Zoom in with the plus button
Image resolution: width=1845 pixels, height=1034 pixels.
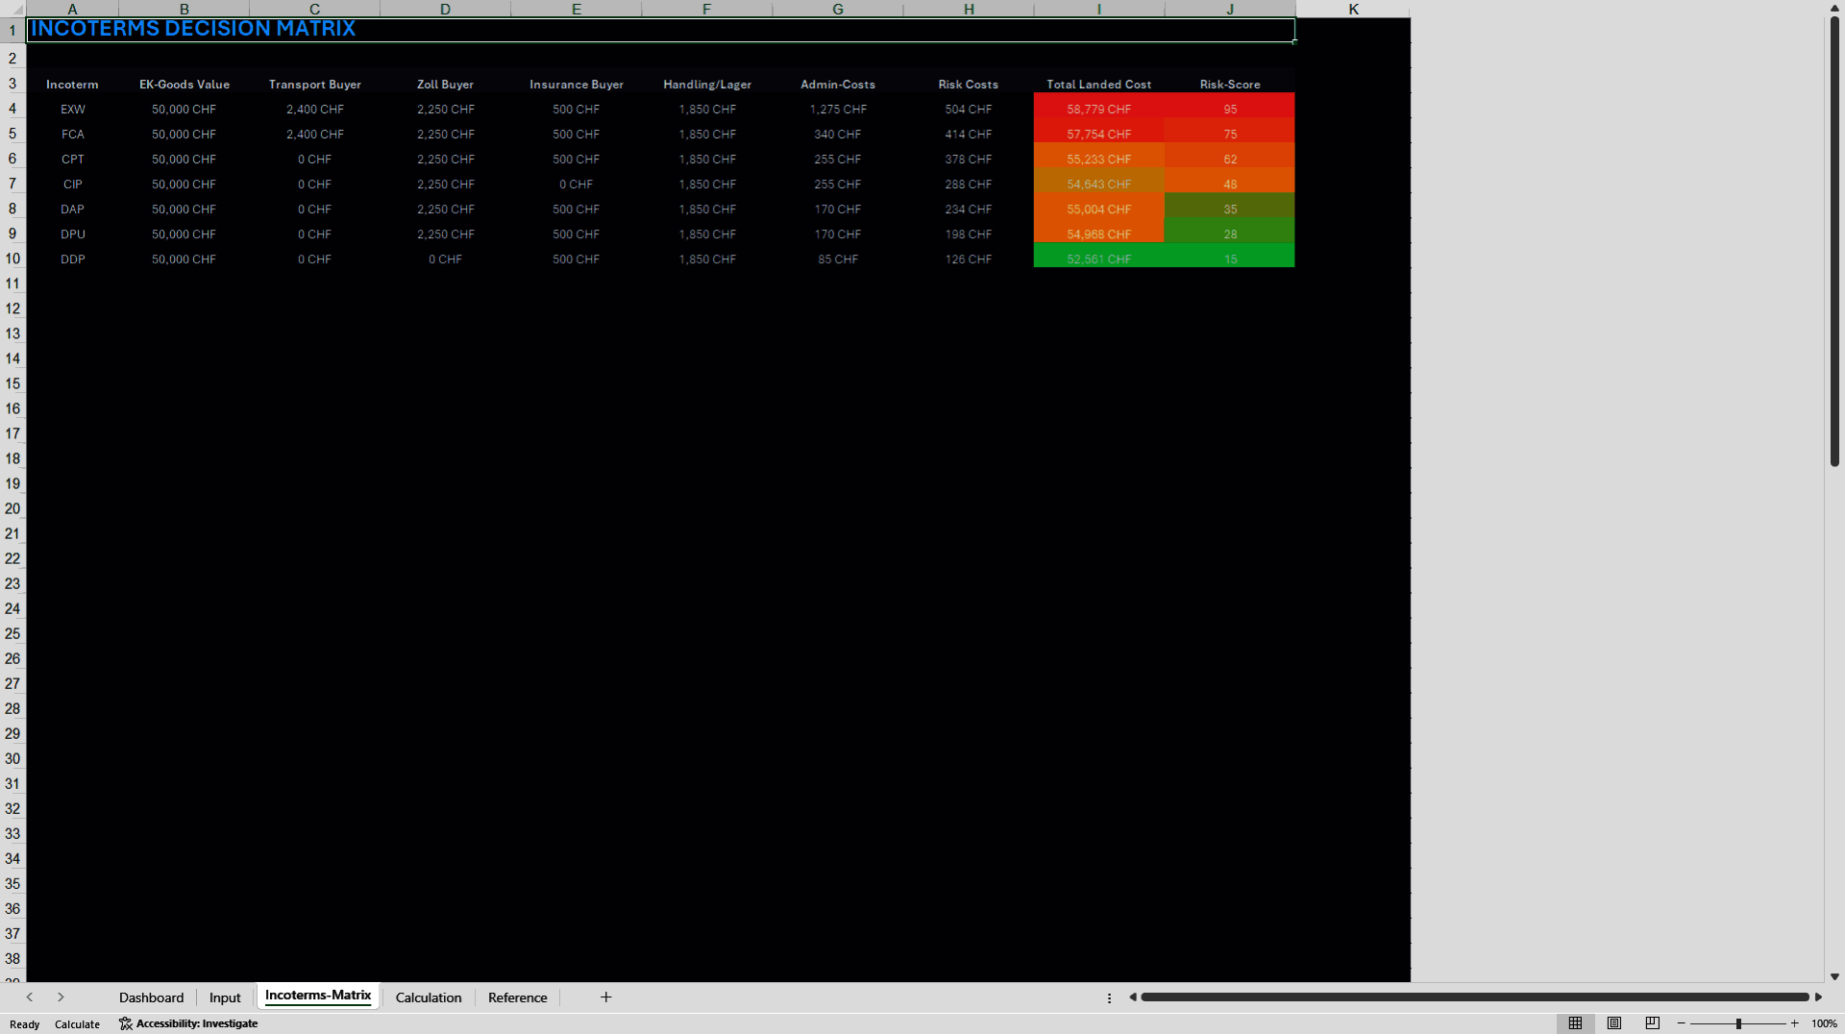point(1794,1023)
